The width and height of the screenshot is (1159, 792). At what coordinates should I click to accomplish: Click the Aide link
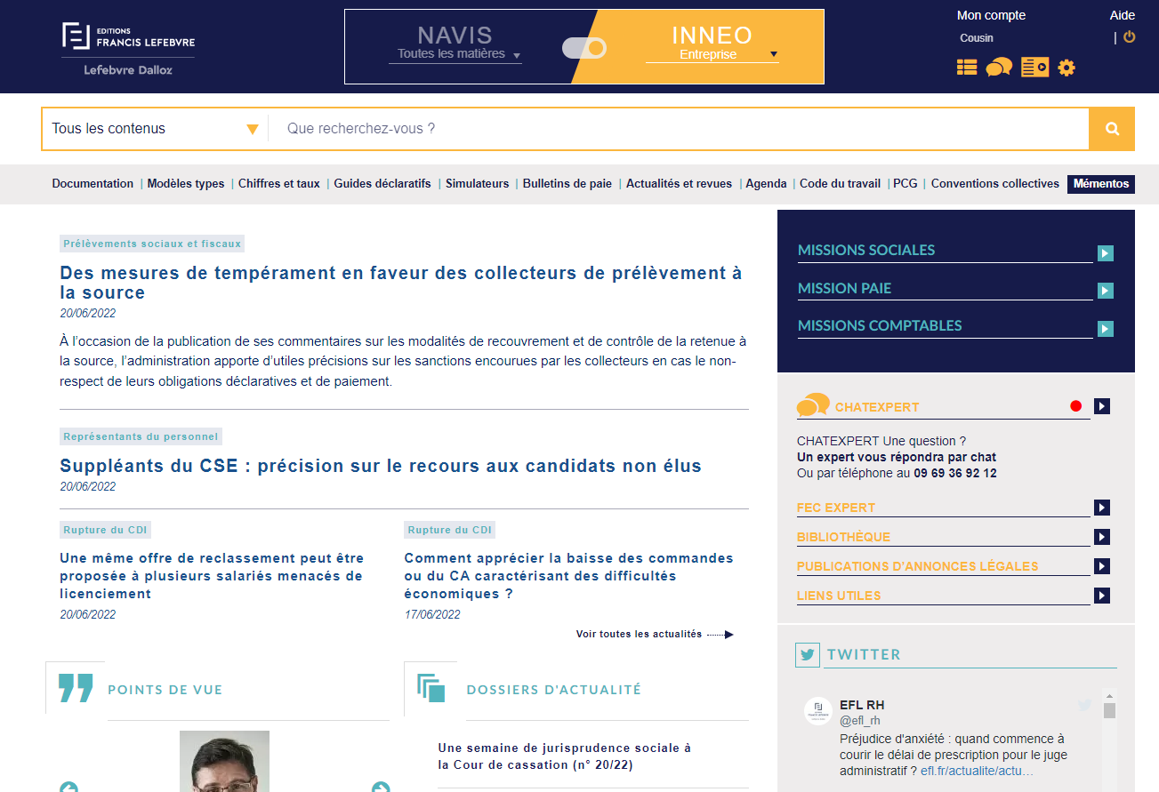(x=1123, y=15)
